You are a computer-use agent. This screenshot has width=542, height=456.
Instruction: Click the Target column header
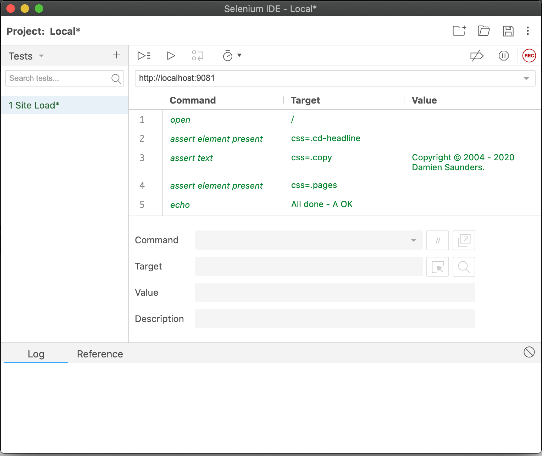[x=305, y=100]
